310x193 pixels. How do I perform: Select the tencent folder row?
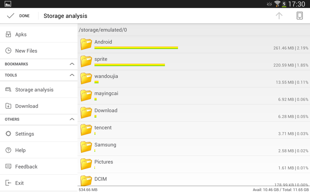[194, 130]
